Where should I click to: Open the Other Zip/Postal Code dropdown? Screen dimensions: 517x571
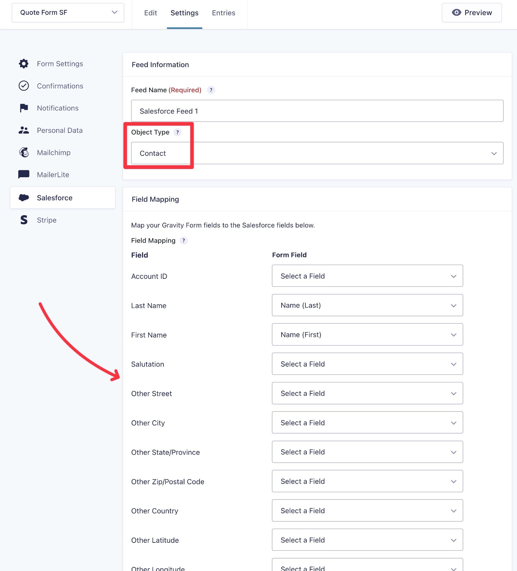367,481
